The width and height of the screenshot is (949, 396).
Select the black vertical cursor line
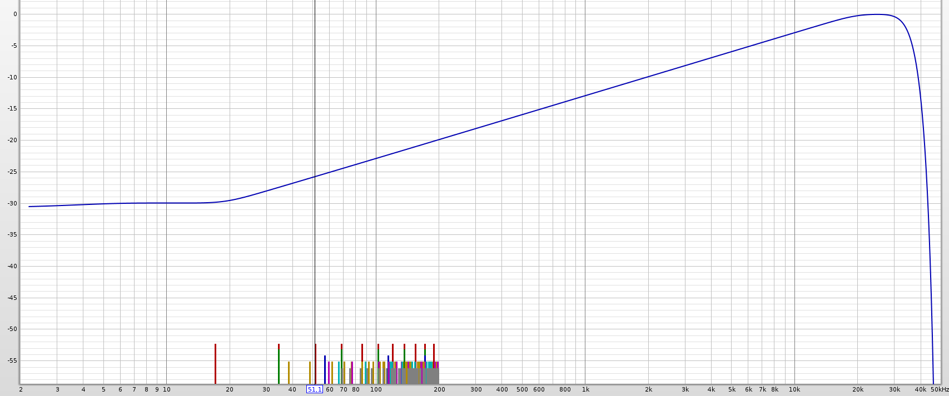[314, 192]
